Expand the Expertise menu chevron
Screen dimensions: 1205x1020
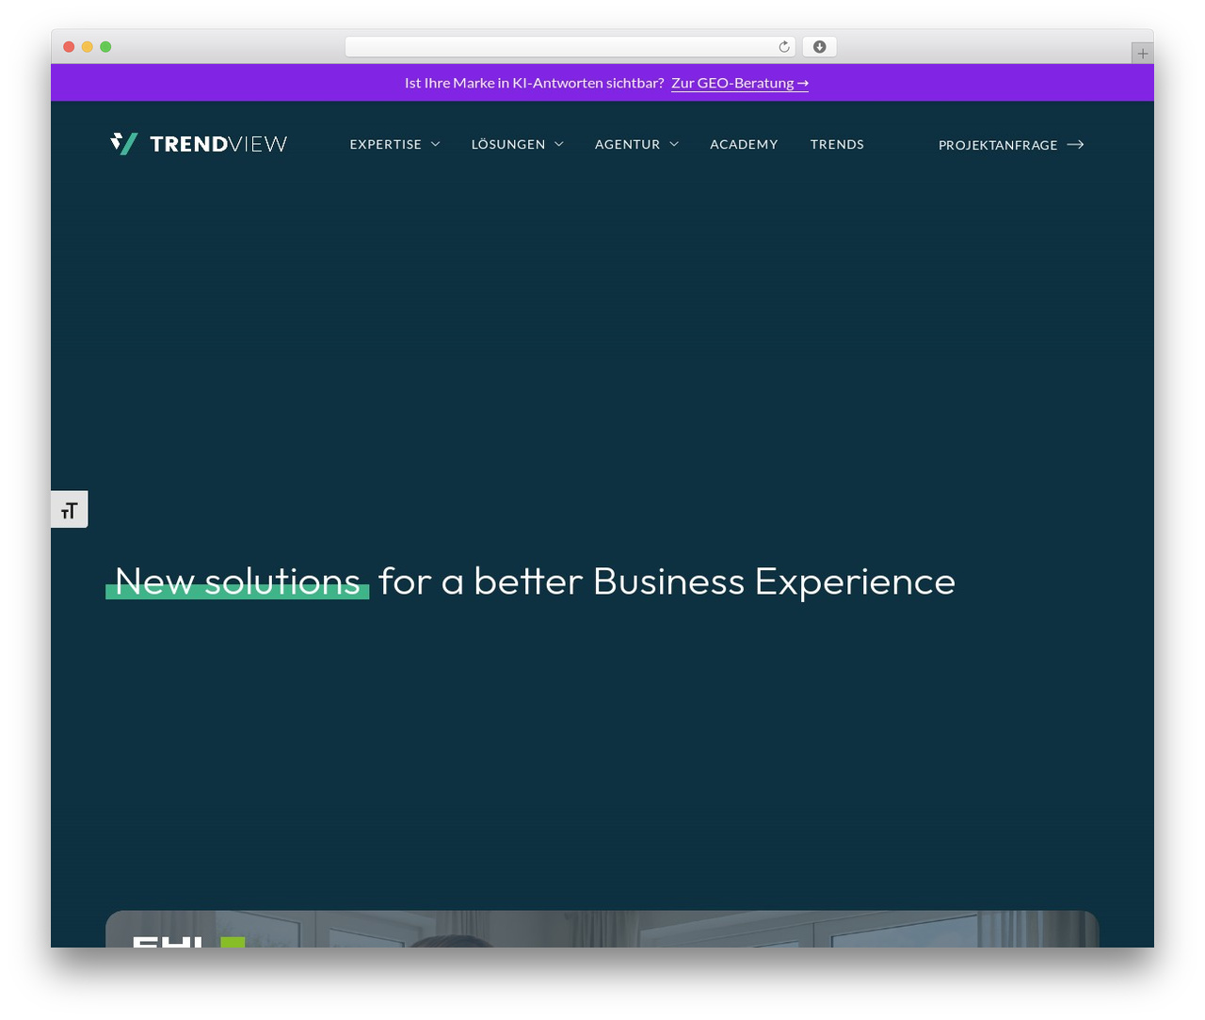click(436, 144)
